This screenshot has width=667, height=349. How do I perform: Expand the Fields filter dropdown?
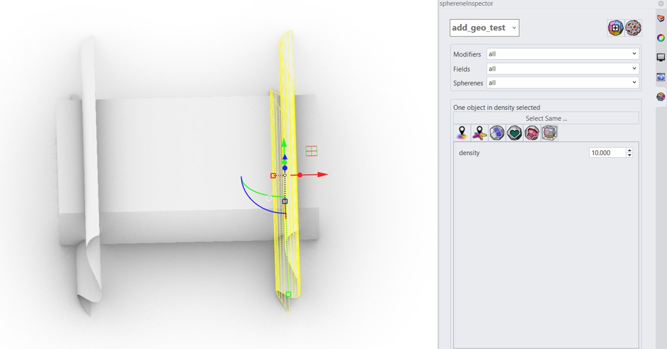[563, 69]
